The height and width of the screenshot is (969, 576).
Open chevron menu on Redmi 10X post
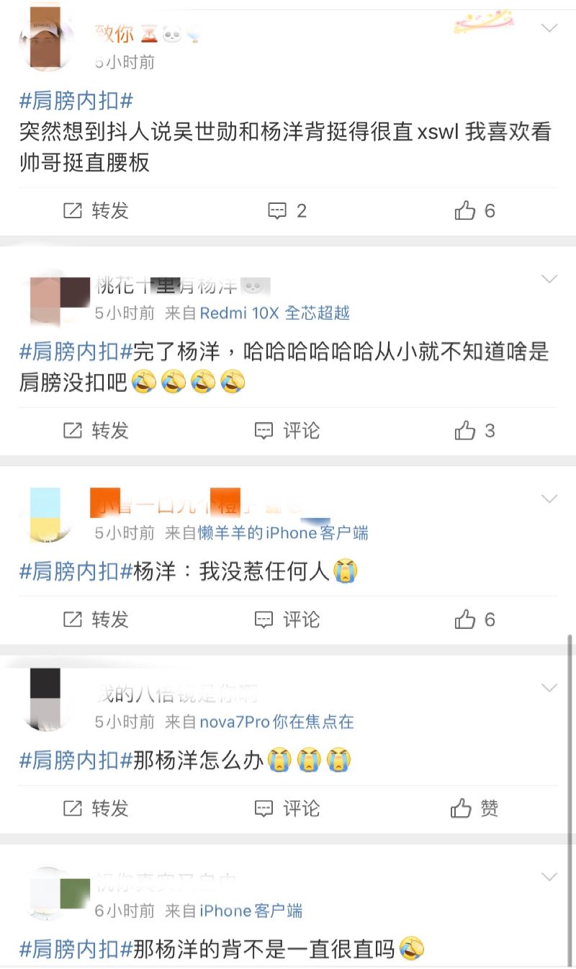coord(549,279)
